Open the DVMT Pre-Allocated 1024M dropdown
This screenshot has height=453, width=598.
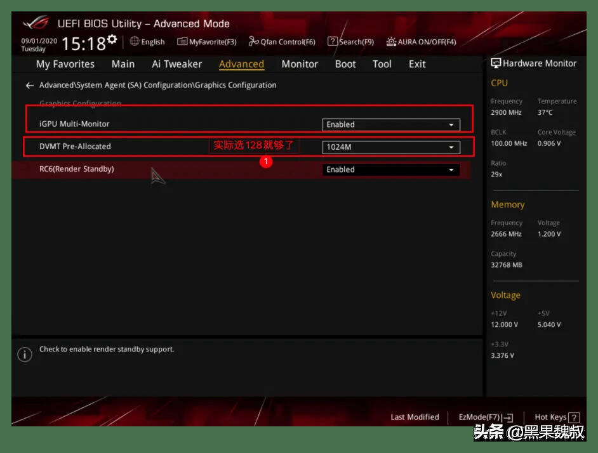point(391,147)
